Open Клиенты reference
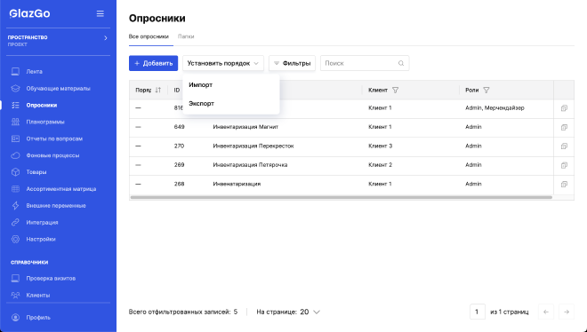This screenshot has width=587, height=332. pos(38,295)
